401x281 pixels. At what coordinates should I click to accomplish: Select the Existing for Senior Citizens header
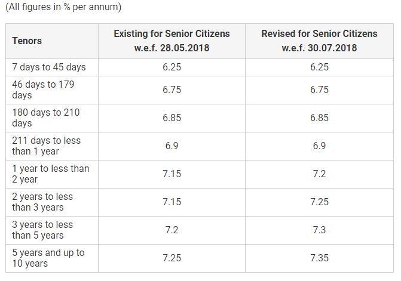click(172, 41)
